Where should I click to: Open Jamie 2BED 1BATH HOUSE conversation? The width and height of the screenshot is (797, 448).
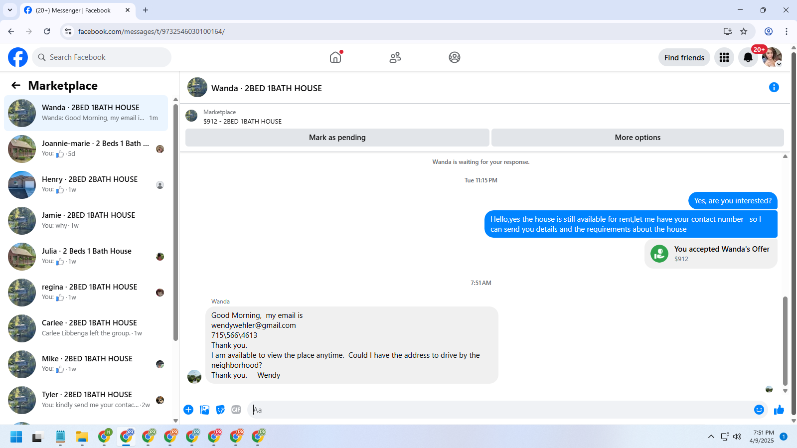click(86, 221)
